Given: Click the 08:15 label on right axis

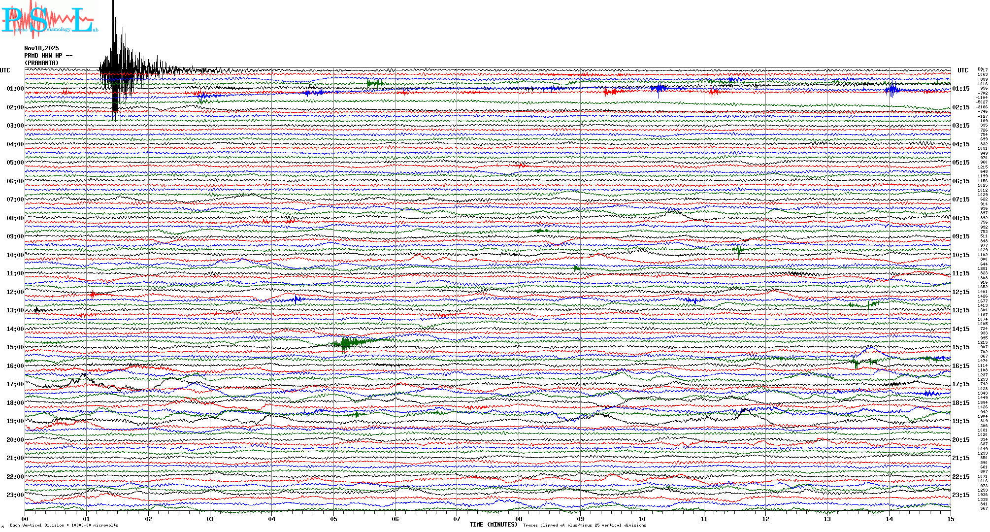Looking at the screenshot, I should 960,218.
